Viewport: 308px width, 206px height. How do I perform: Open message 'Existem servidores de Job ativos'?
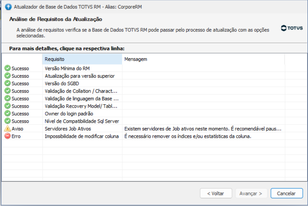(x=203, y=129)
